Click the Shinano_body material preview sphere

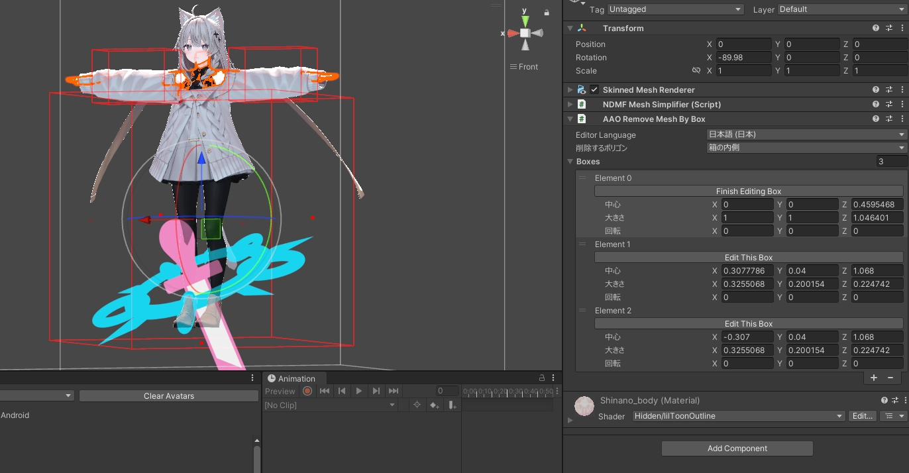[584, 406]
